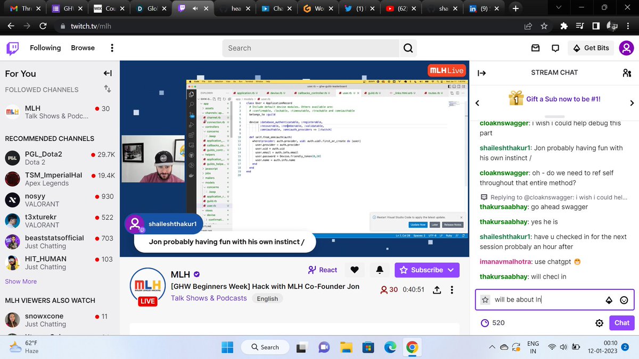Image resolution: width=639 pixels, height=359 pixels.
Task: Click the purple Chat send button
Action: coord(621,323)
